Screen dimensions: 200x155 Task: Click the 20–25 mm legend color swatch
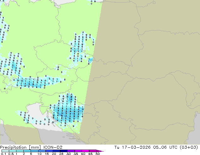(x=56, y=151)
